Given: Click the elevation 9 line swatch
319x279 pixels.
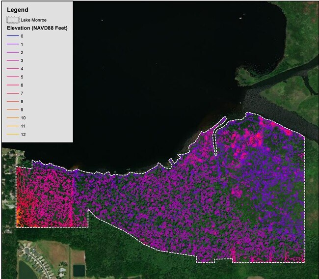Looking at the screenshot, I should pyautogui.click(x=13, y=110).
